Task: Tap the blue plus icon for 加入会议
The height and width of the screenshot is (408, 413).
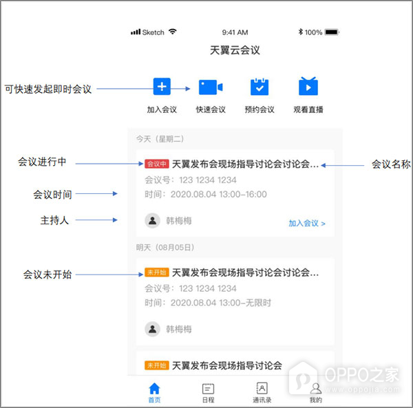Action: point(162,86)
